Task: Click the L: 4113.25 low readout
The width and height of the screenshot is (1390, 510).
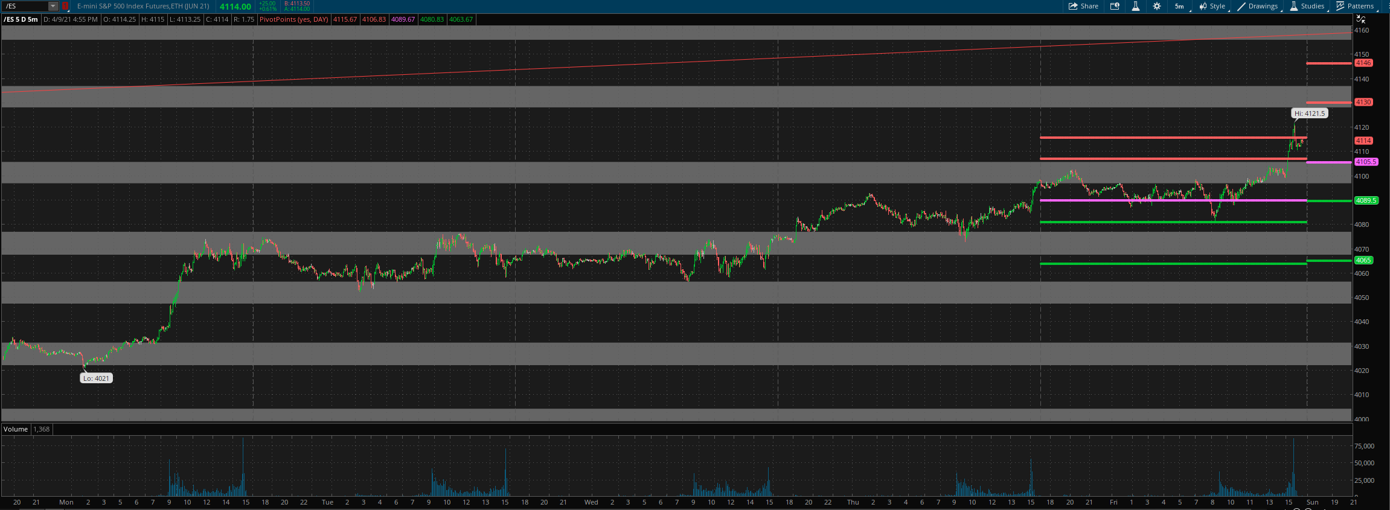Action: click(185, 19)
